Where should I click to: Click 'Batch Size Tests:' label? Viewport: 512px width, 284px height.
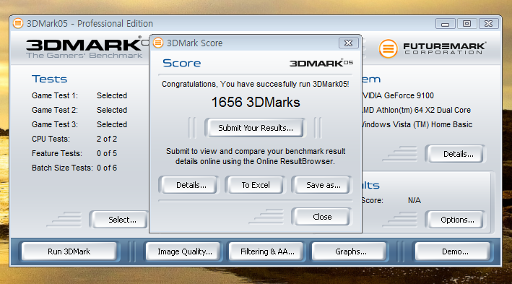pos(62,168)
